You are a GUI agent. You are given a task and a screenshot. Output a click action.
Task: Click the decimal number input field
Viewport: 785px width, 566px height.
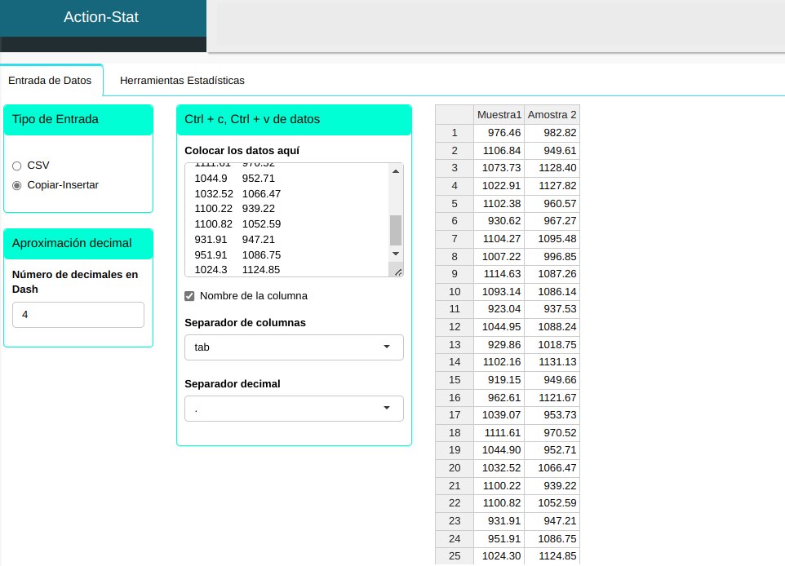point(78,315)
